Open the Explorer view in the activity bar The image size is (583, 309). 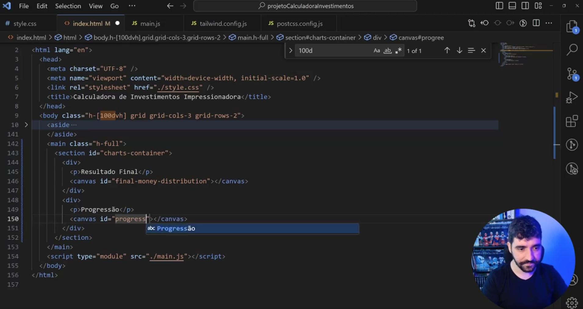(x=571, y=26)
